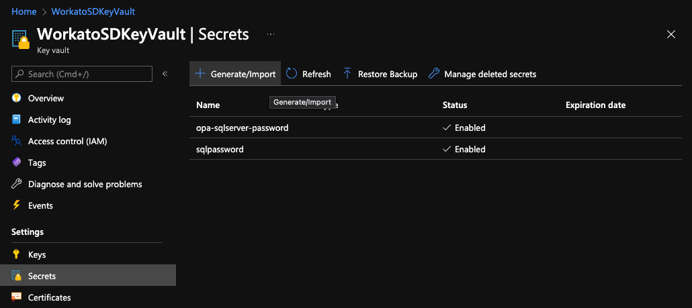Viewport: 692px width, 308px height.
Task: Open Access control (IAM)
Action: (x=68, y=142)
